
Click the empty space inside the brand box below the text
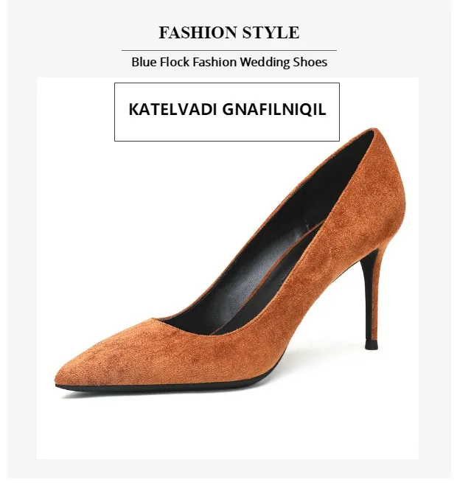[227, 130]
